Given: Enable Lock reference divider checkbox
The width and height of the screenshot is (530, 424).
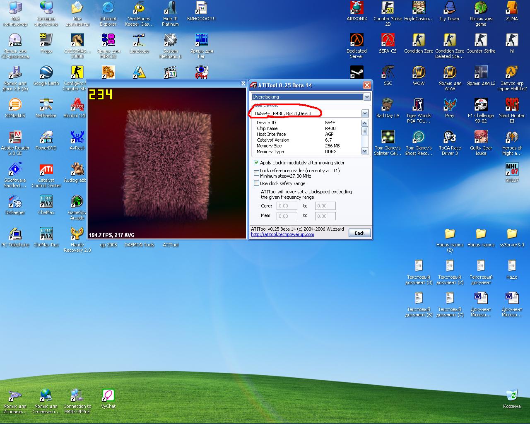Looking at the screenshot, I should pyautogui.click(x=257, y=173).
